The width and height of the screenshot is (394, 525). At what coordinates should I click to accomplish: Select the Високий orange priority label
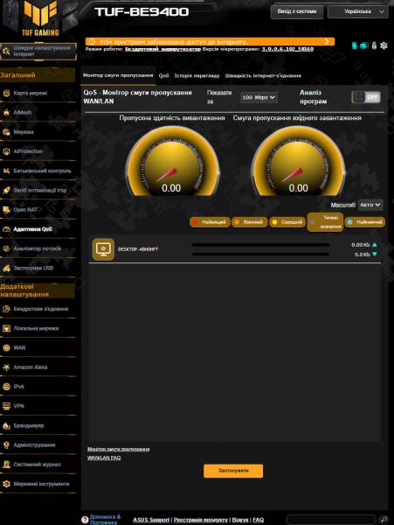(x=250, y=222)
